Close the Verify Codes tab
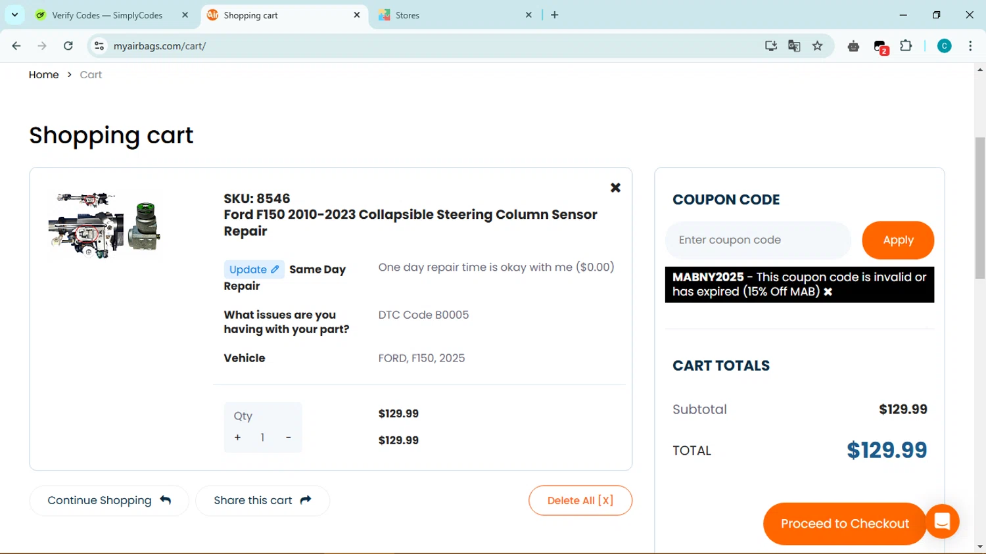986x554 pixels. pos(185,14)
